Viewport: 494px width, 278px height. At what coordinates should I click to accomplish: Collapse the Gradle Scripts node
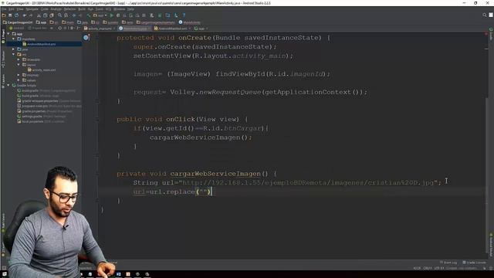pos(8,86)
